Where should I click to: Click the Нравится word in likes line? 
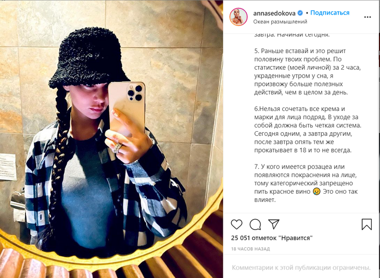point(297,238)
